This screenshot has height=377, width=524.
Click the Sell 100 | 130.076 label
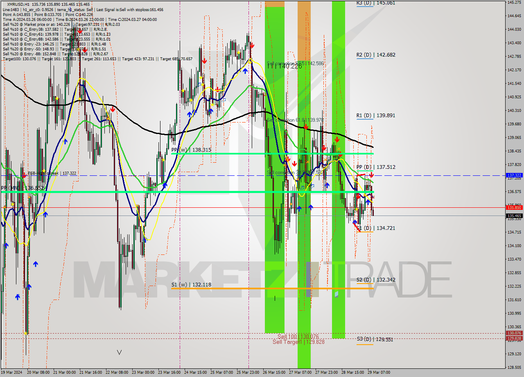coord(298,337)
